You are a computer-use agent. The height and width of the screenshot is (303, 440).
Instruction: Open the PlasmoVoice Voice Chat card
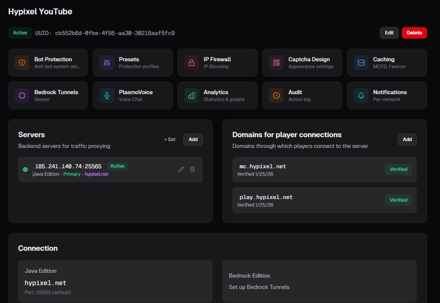point(133,95)
